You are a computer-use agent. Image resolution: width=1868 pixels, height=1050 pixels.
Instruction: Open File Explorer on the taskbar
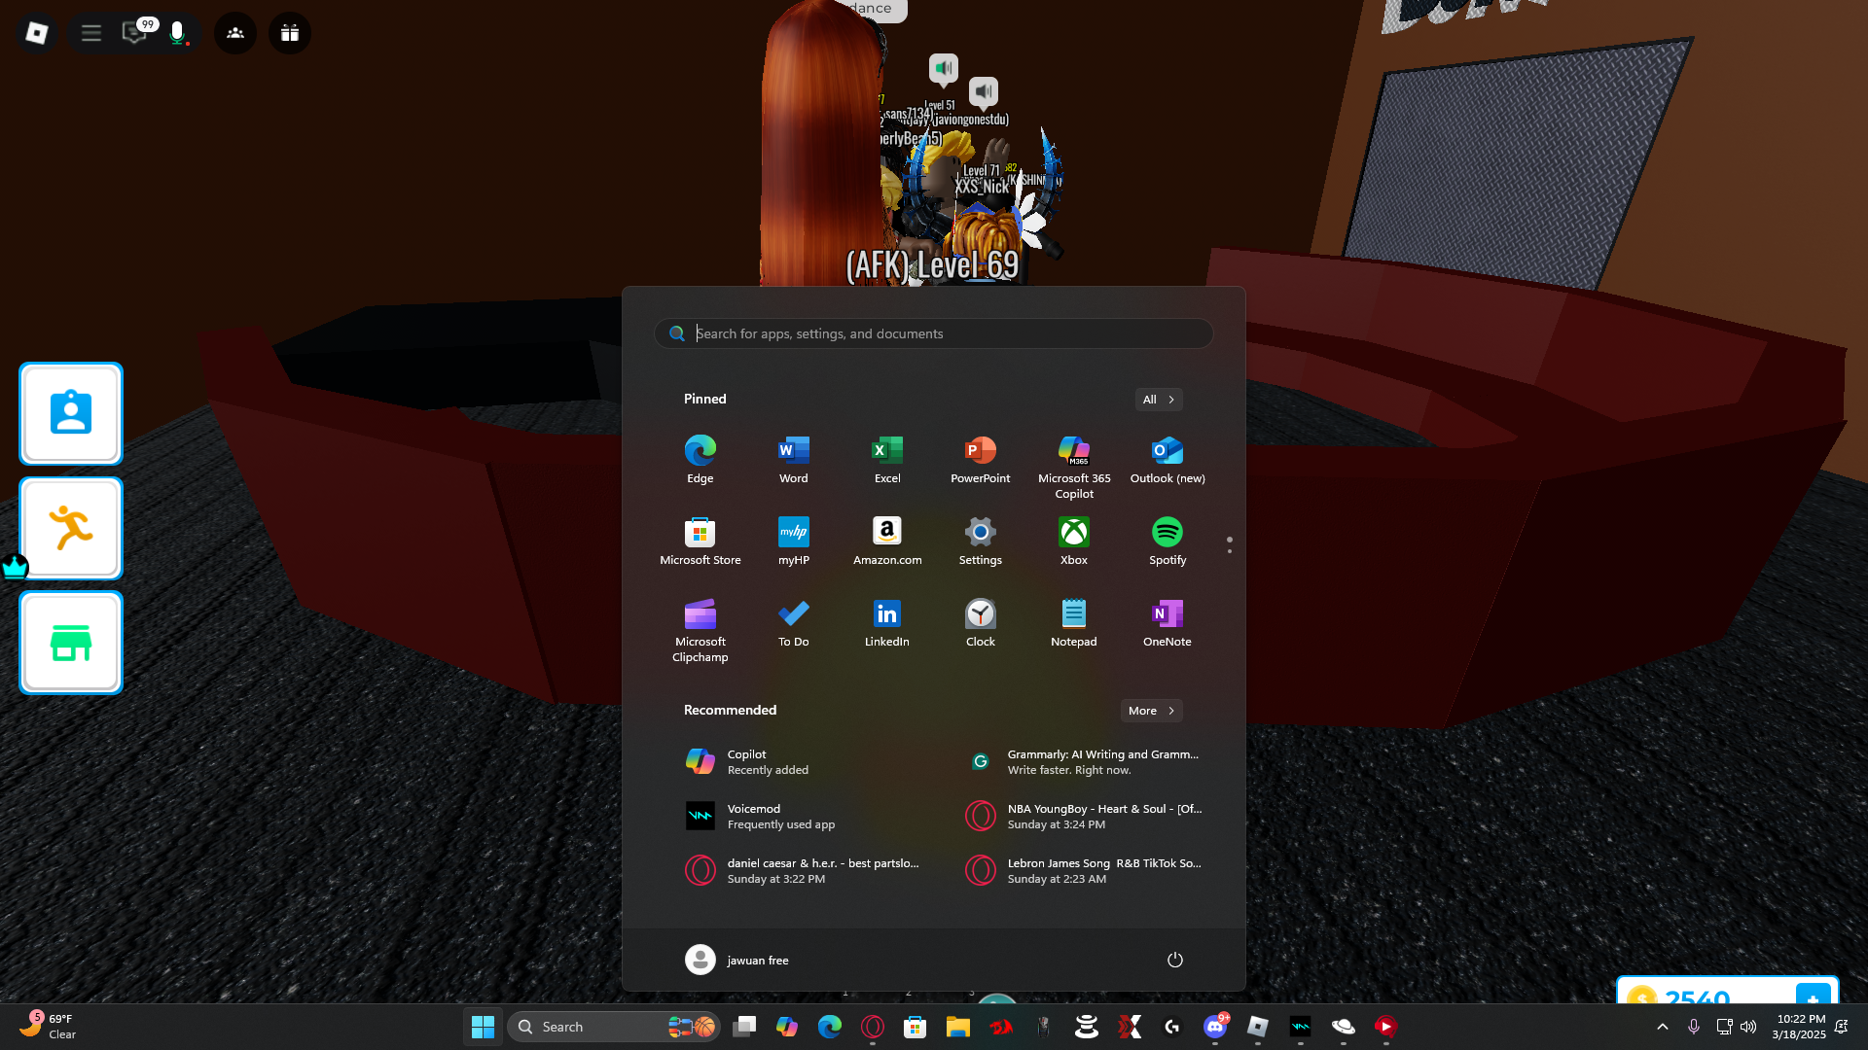(x=958, y=1027)
